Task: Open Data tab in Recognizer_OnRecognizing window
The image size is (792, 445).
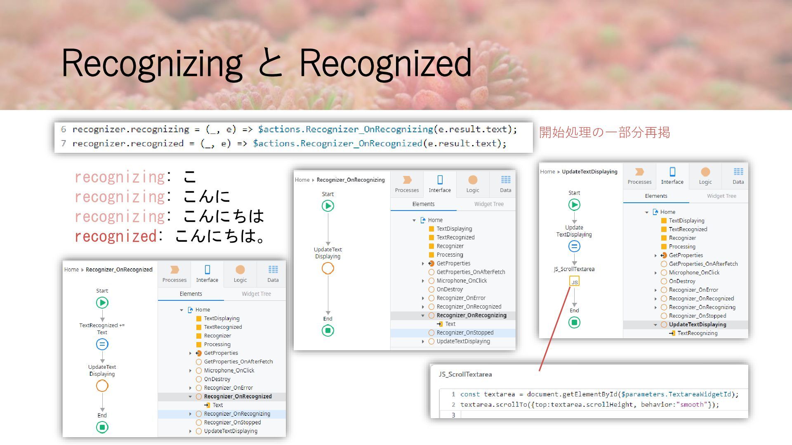Action: pos(505,184)
